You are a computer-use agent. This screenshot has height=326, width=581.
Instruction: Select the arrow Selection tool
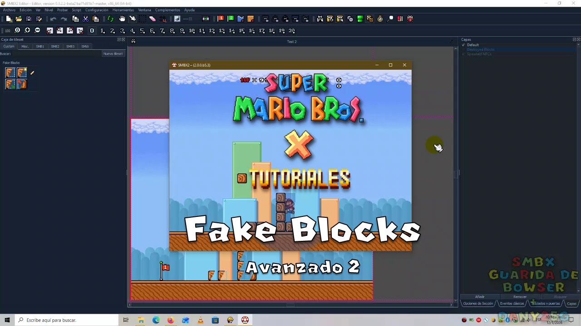pos(132,19)
